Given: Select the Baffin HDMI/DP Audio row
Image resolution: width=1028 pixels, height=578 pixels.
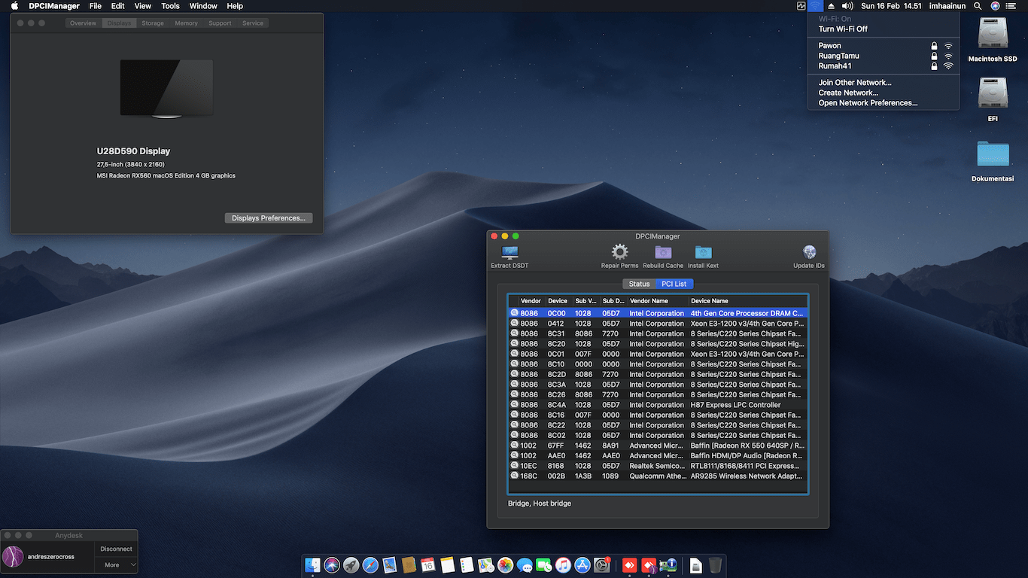Looking at the screenshot, I should pyautogui.click(x=658, y=456).
